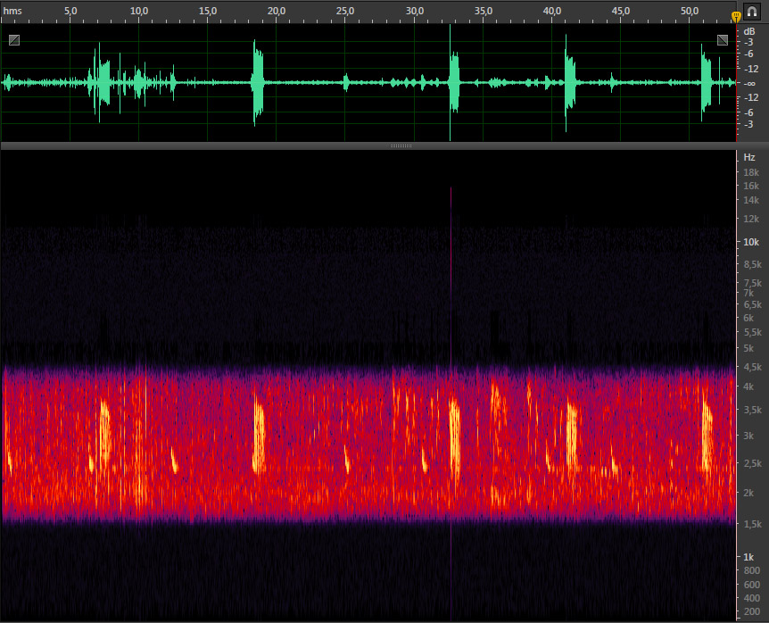769x623 pixels.
Task: Click the hms time format label
Action: [x=12, y=11]
